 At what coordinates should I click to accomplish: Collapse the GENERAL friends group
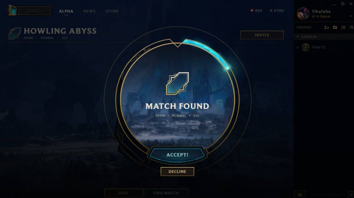[x=298, y=37]
